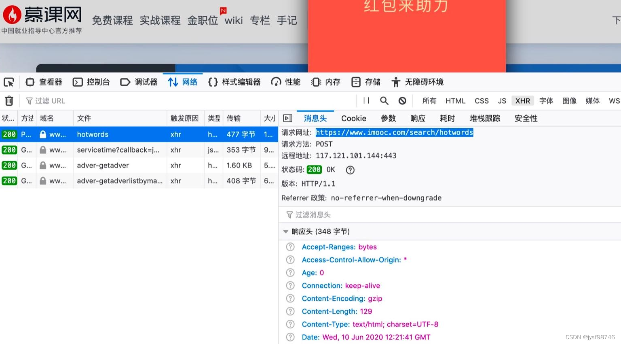The image size is (621, 344).
Task: Select the adver-getadver request row
Action: tap(139, 165)
